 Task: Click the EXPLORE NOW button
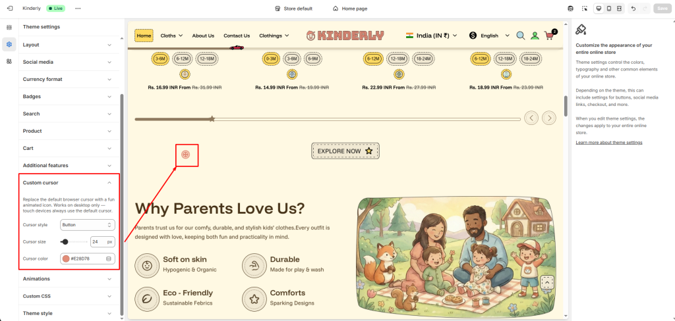[345, 151]
